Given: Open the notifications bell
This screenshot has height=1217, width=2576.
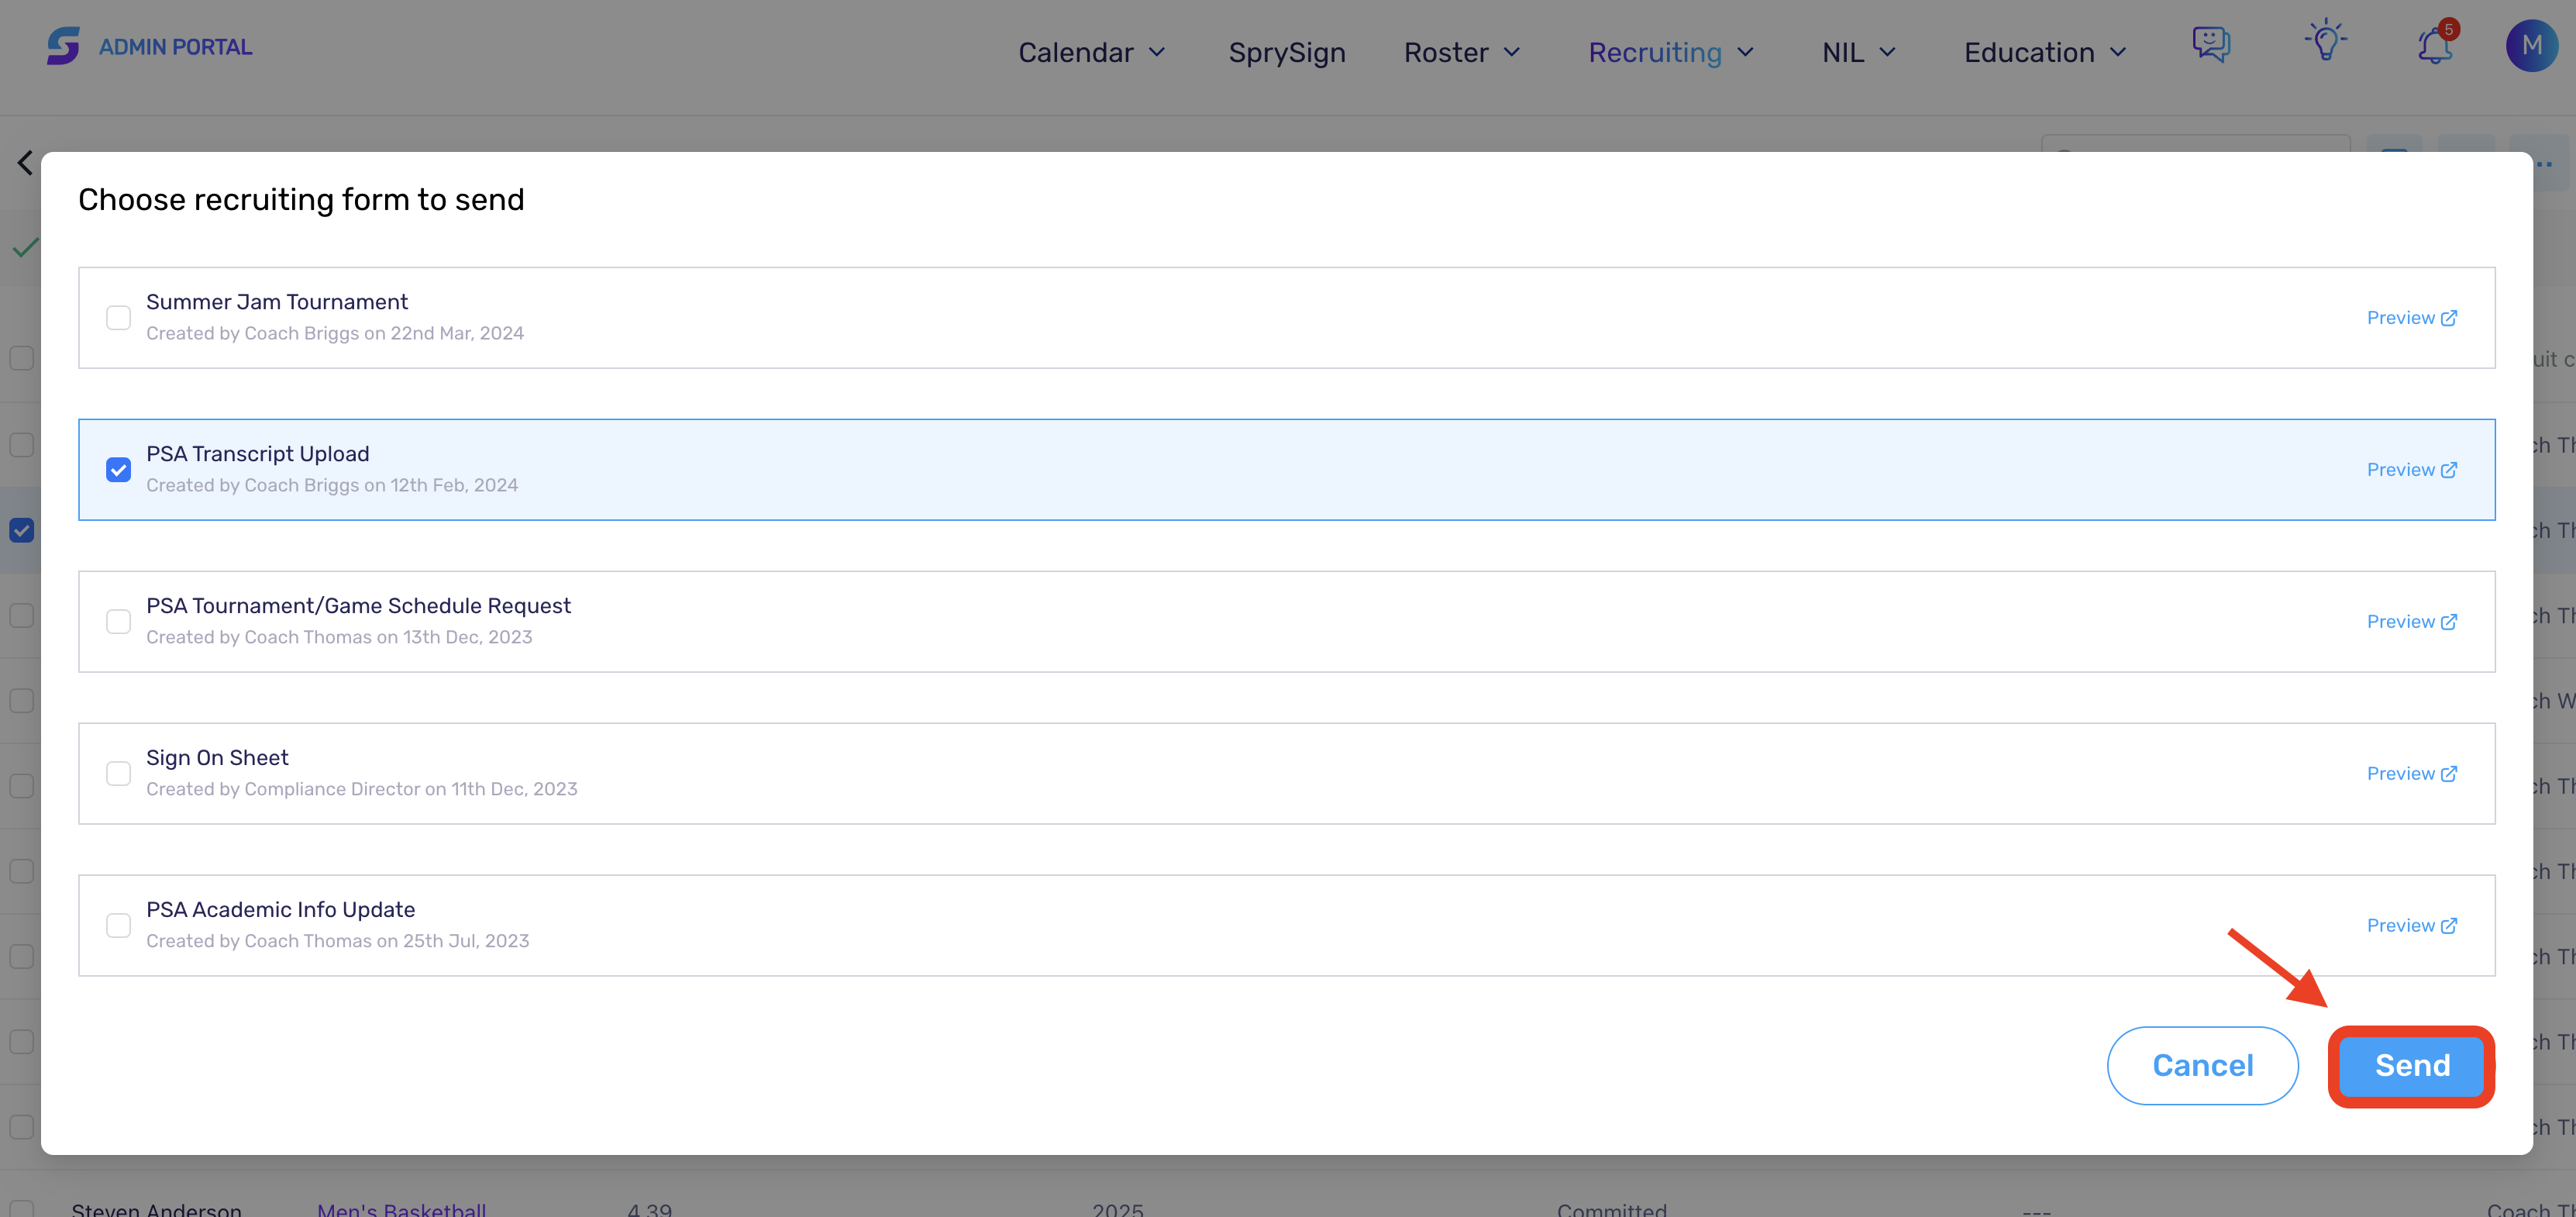Looking at the screenshot, I should 2434,45.
